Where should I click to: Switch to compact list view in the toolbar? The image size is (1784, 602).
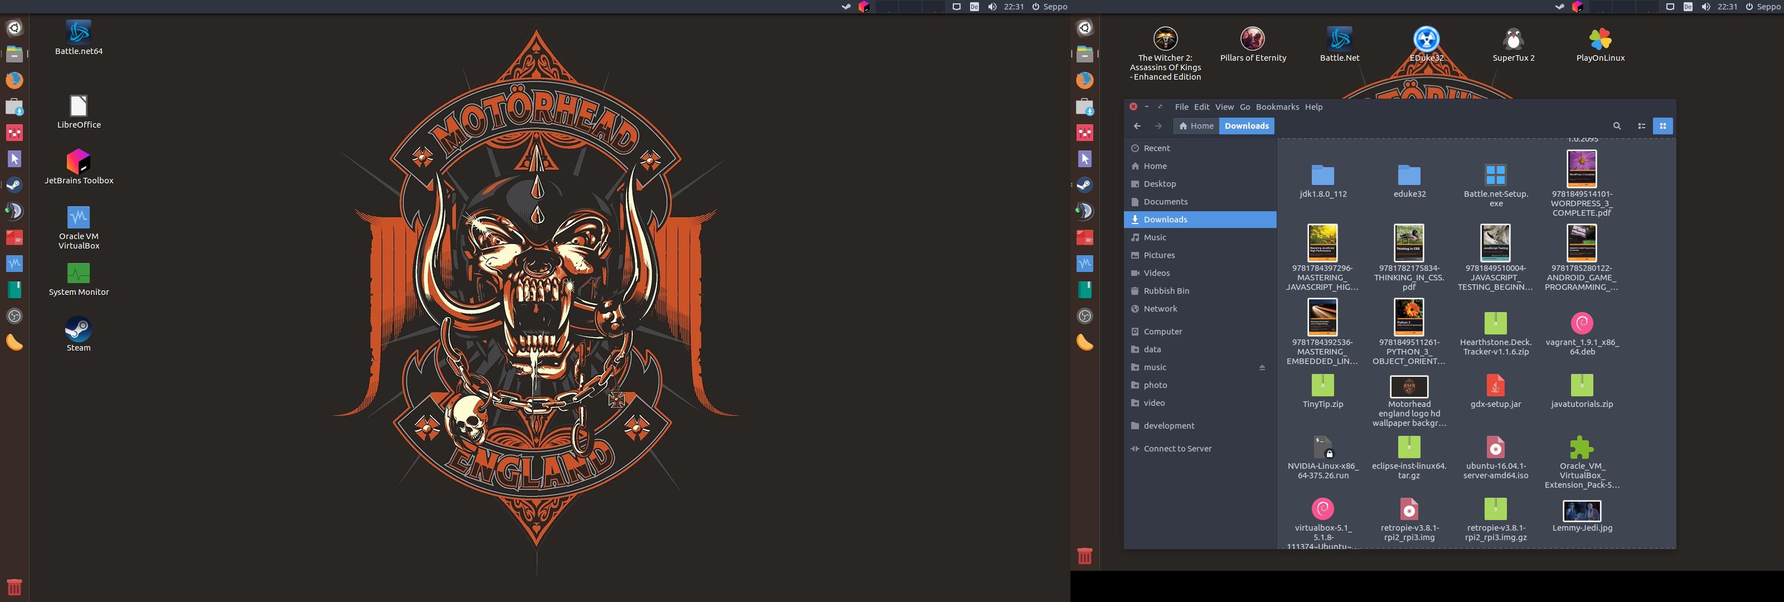point(1641,125)
